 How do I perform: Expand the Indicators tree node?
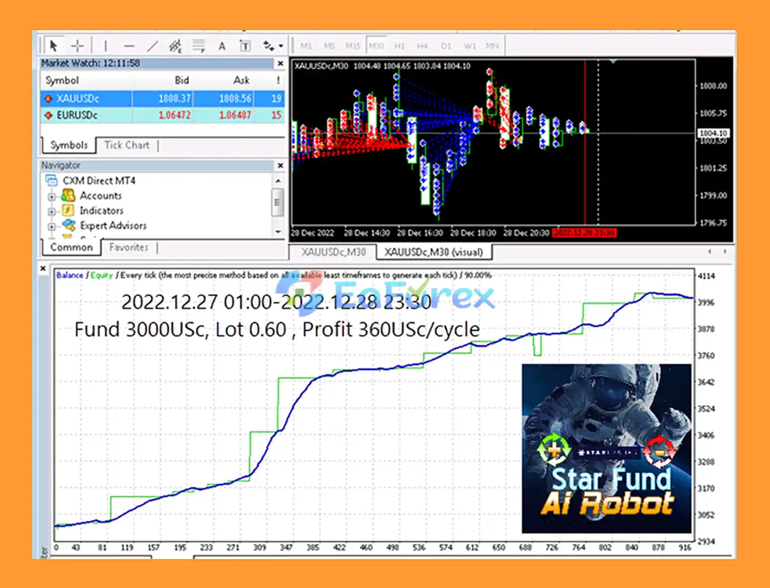[x=52, y=211]
